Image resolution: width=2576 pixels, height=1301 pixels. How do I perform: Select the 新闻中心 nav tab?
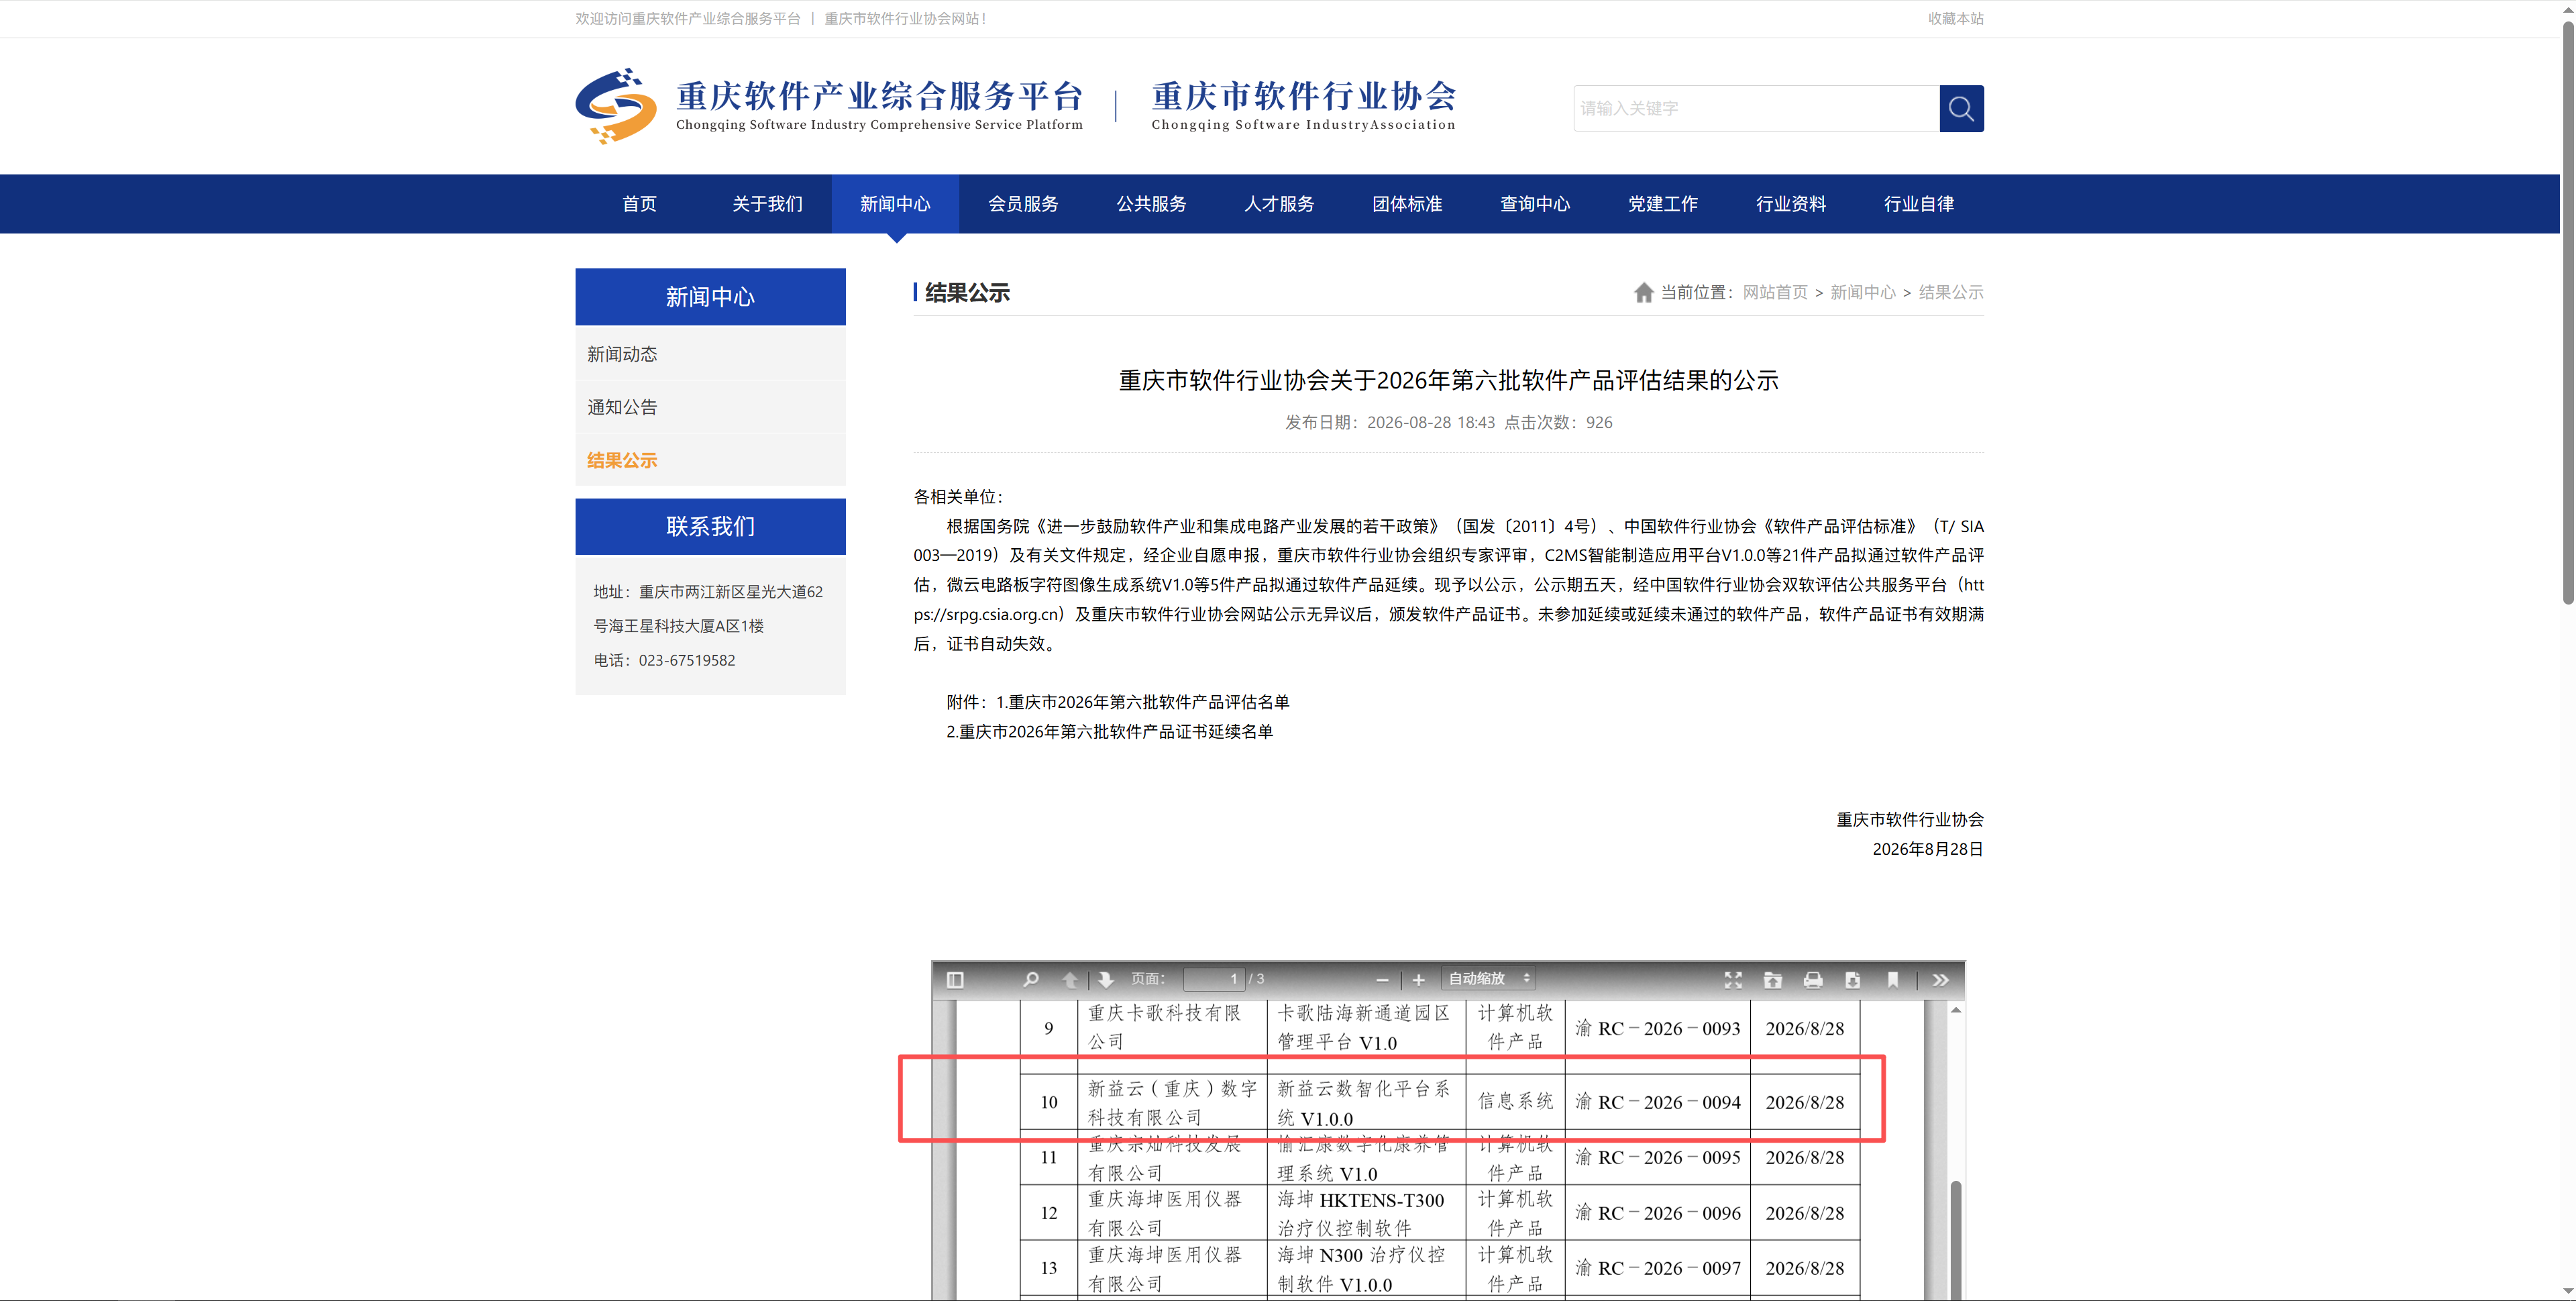(896, 204)
